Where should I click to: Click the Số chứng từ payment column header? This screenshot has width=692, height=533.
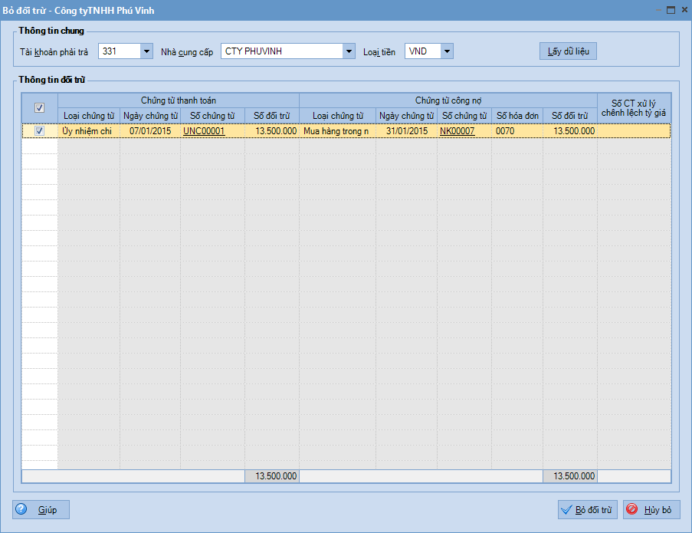click(x=212, y=116)
